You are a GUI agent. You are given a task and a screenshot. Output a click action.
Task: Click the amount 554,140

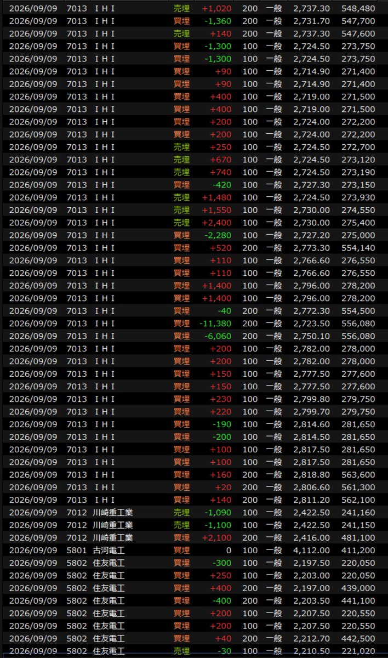[x=358, y=248]
